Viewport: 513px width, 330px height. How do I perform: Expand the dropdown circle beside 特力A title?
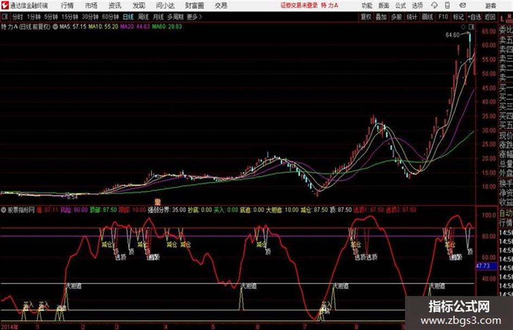[x=55, y=27]
